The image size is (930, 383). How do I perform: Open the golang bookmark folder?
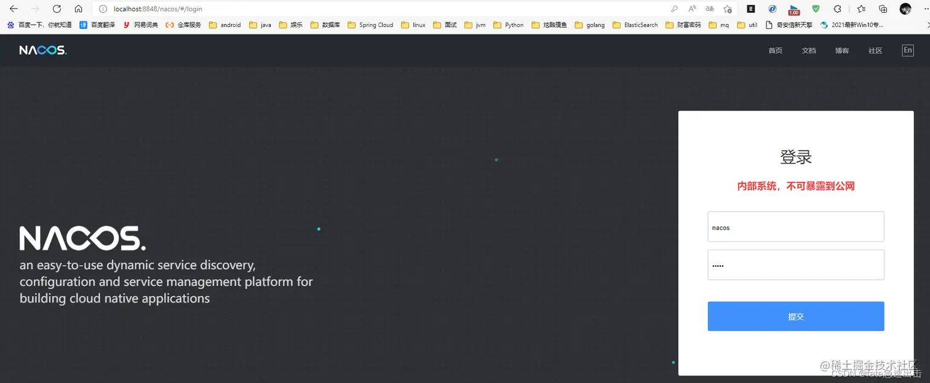[x=590, y=25]
